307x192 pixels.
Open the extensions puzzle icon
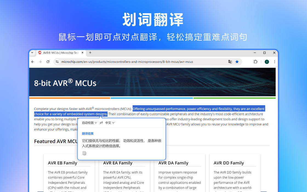pos(255,62)
